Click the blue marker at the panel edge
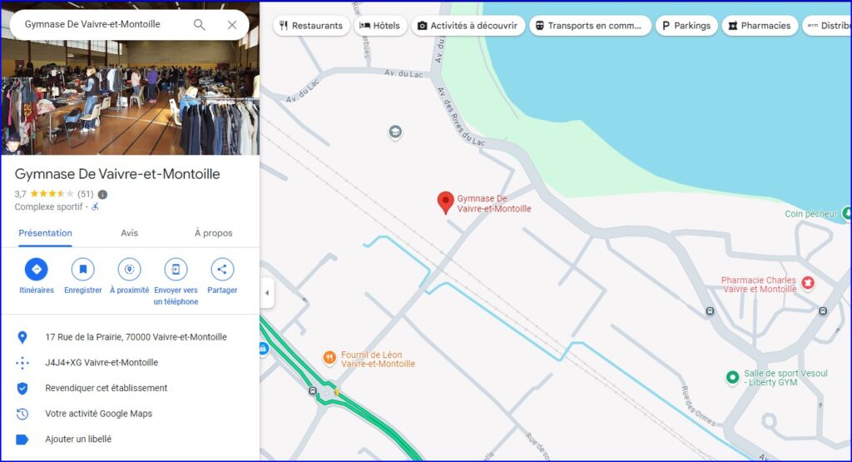The image size is (852, 462). coord(264,349)
